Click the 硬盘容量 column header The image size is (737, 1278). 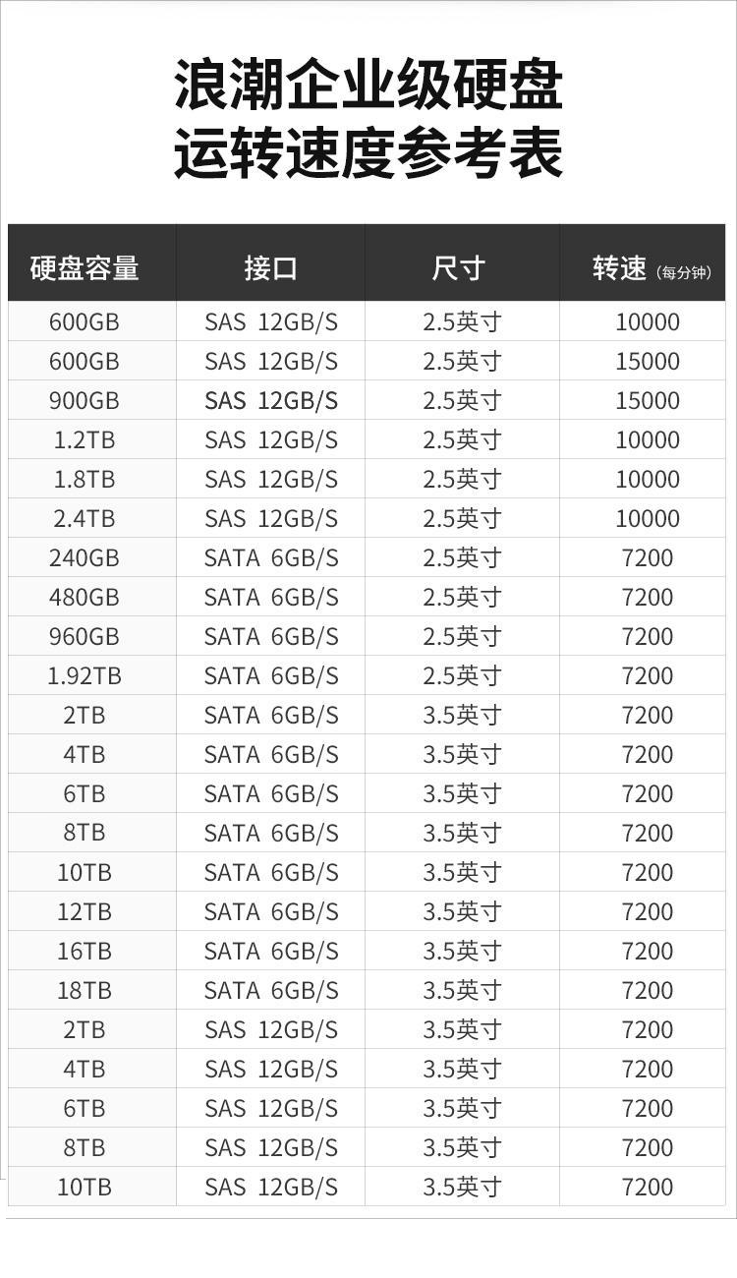[85, 267]
